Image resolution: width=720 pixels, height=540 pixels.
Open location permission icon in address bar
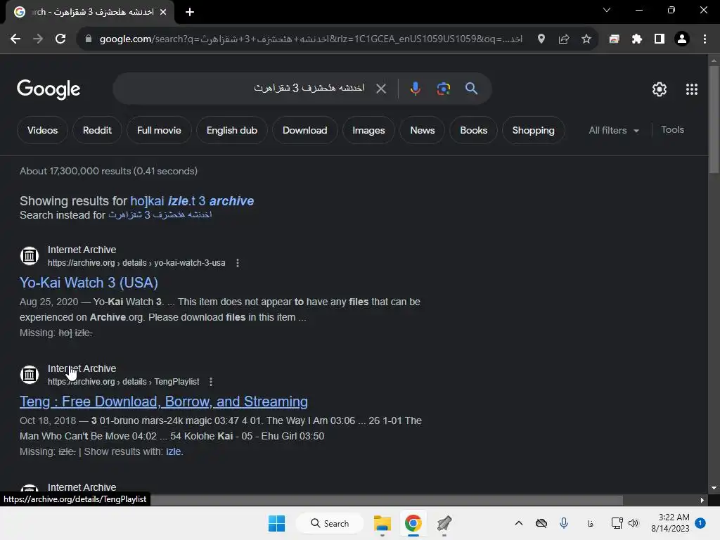541,39
